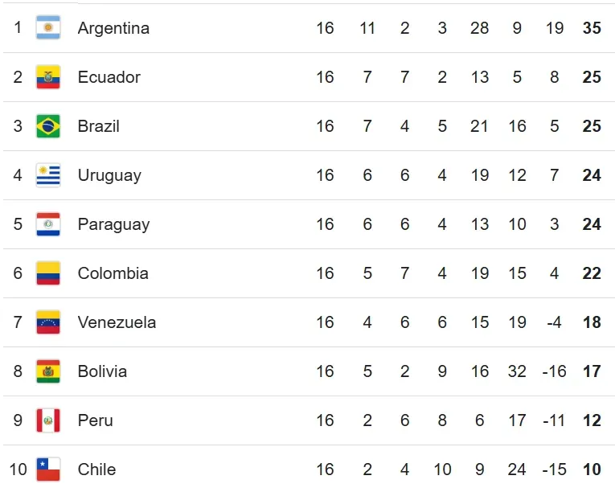Image resolution: width=615 pixels, height=492 pixels.
Task: Select the Colombia team name
Action: pyautogui.click(x=113, y=273)
